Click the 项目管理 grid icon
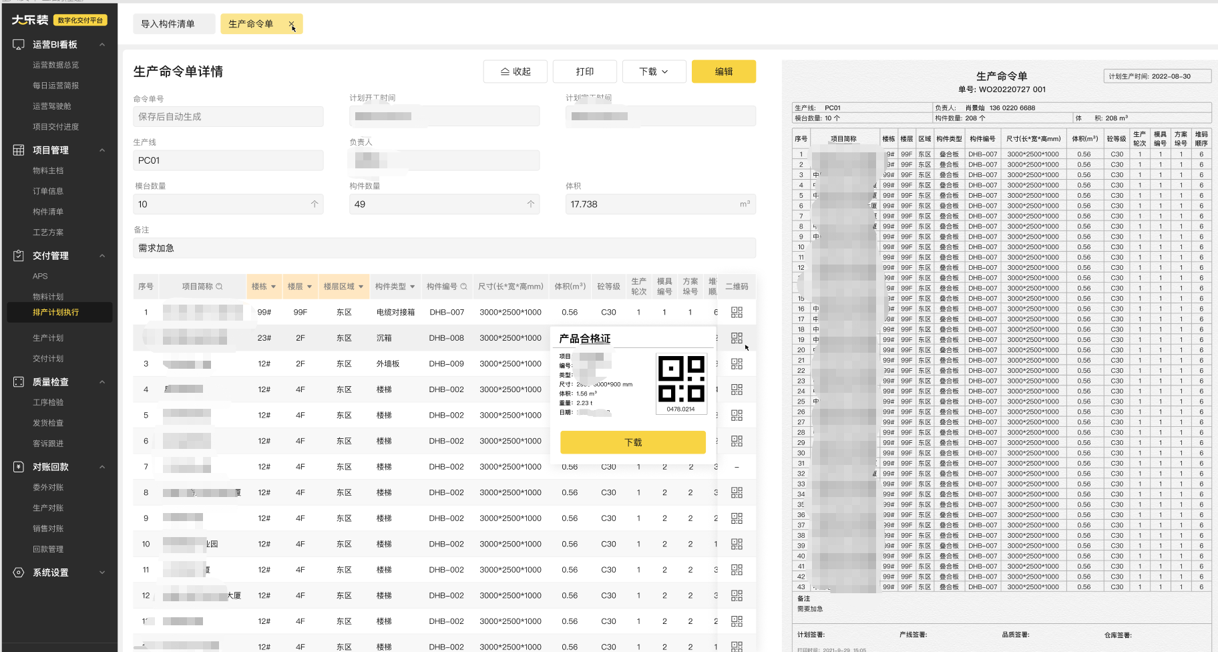This screenshot has width=1218, height=652. click(x=19, y=150)
